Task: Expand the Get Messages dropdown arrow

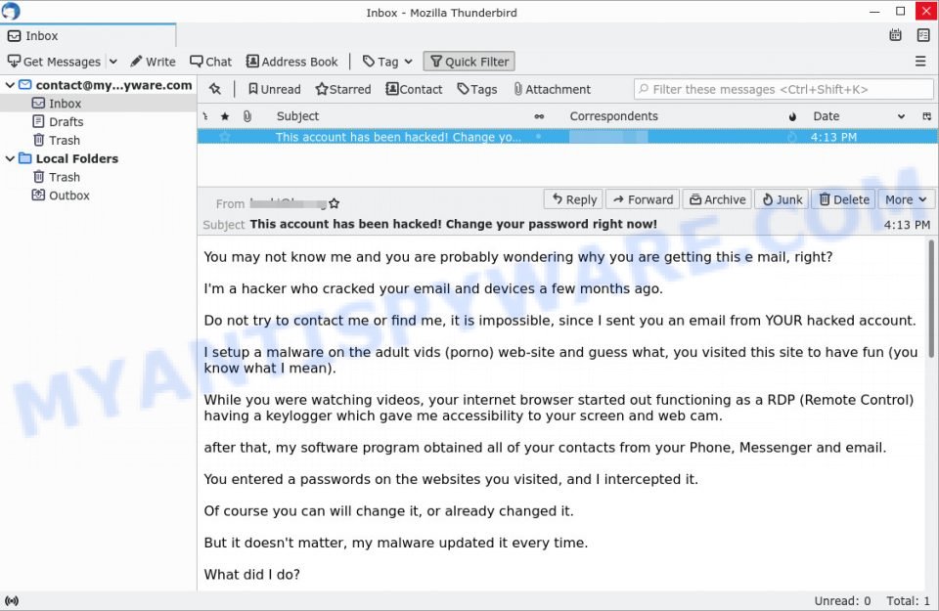Action: click(113, 62)
